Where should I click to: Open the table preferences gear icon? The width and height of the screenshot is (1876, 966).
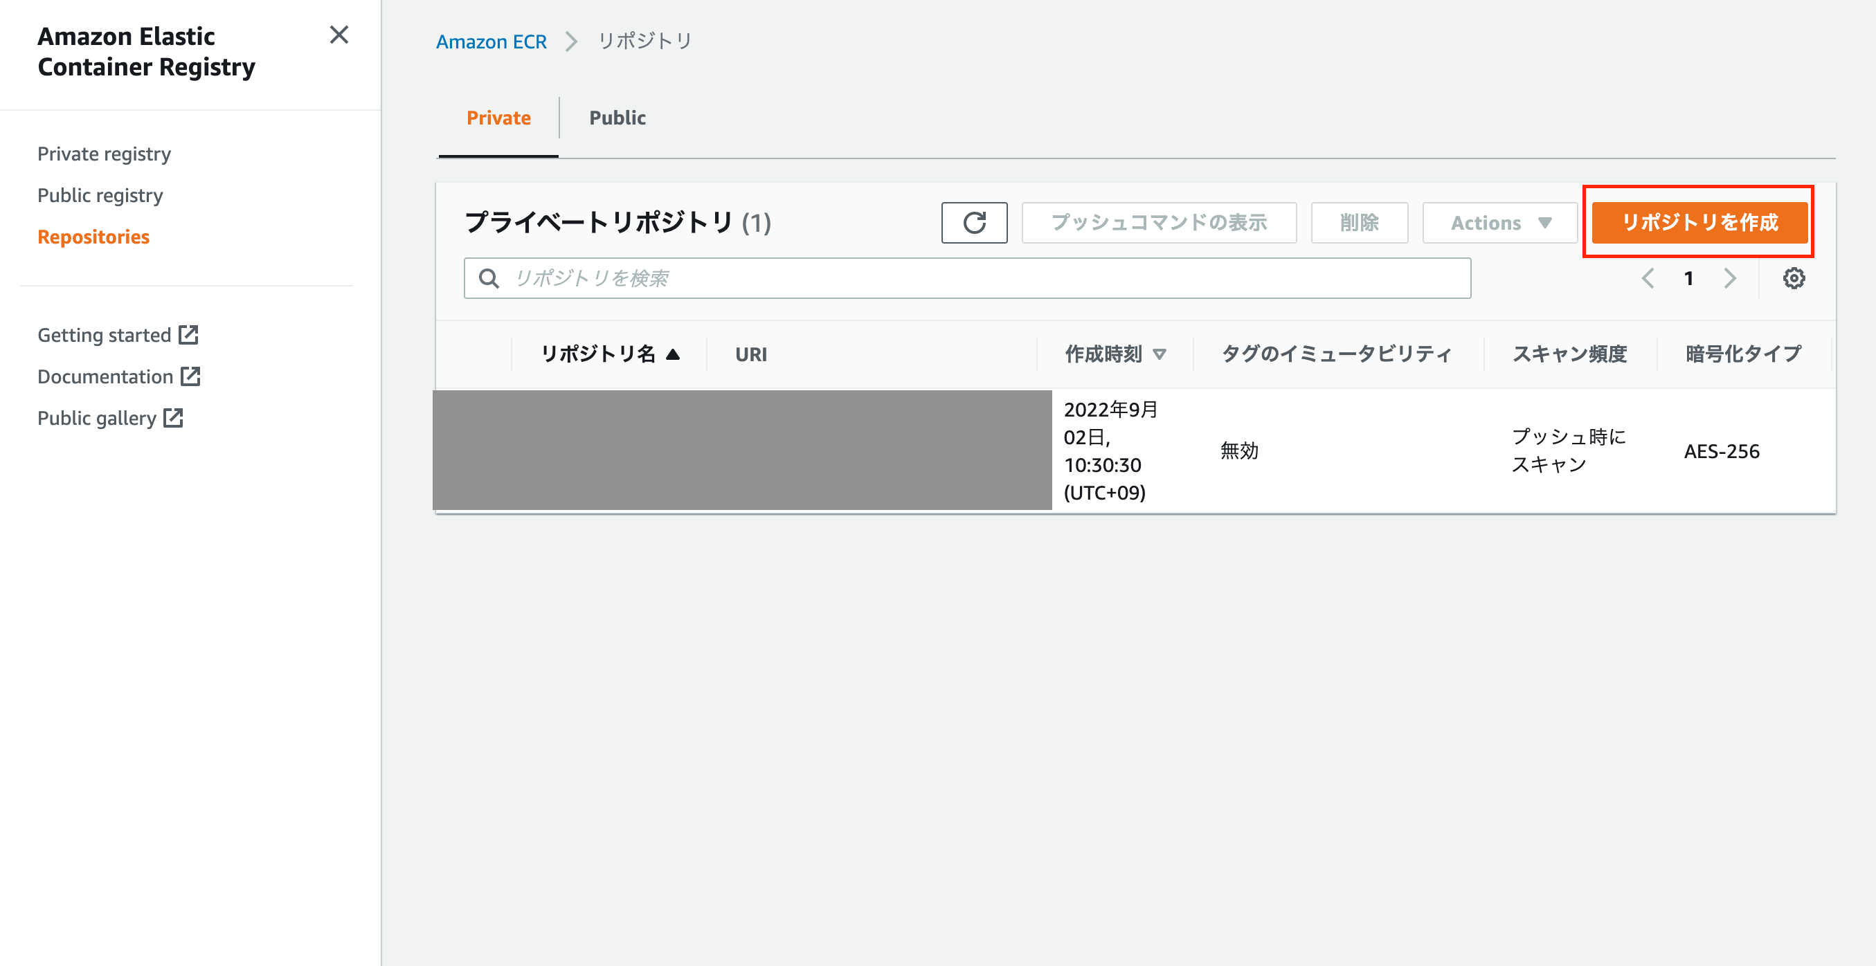click(1795, 277)
